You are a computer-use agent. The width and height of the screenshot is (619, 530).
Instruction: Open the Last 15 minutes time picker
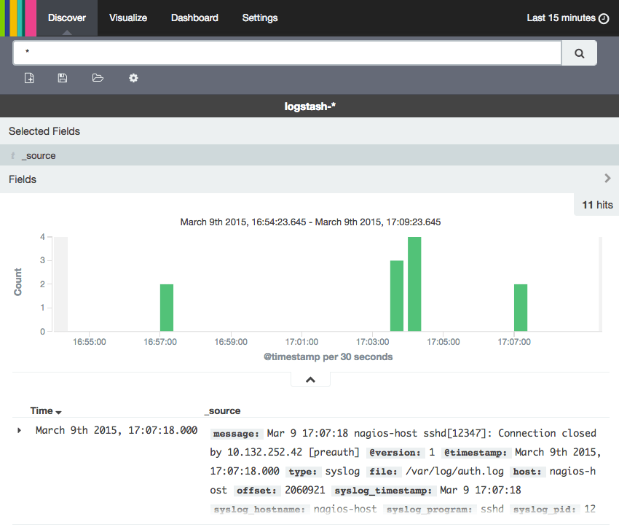(x=561, y=17)
